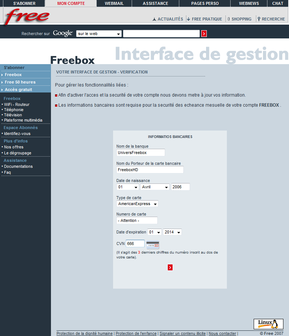Screen dimensions: 289x336
Task: Click the Nom de la banque field
Action: [141, 153]
